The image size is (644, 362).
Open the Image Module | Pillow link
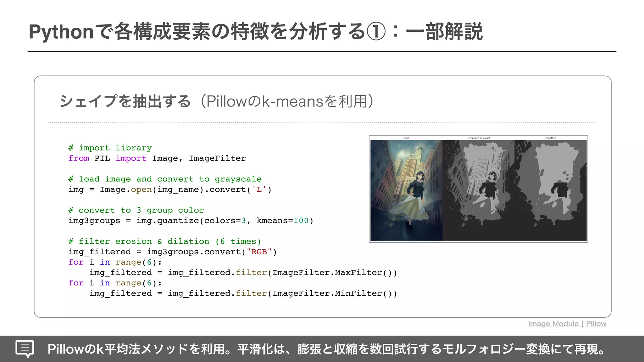click(x=567, y=324)
